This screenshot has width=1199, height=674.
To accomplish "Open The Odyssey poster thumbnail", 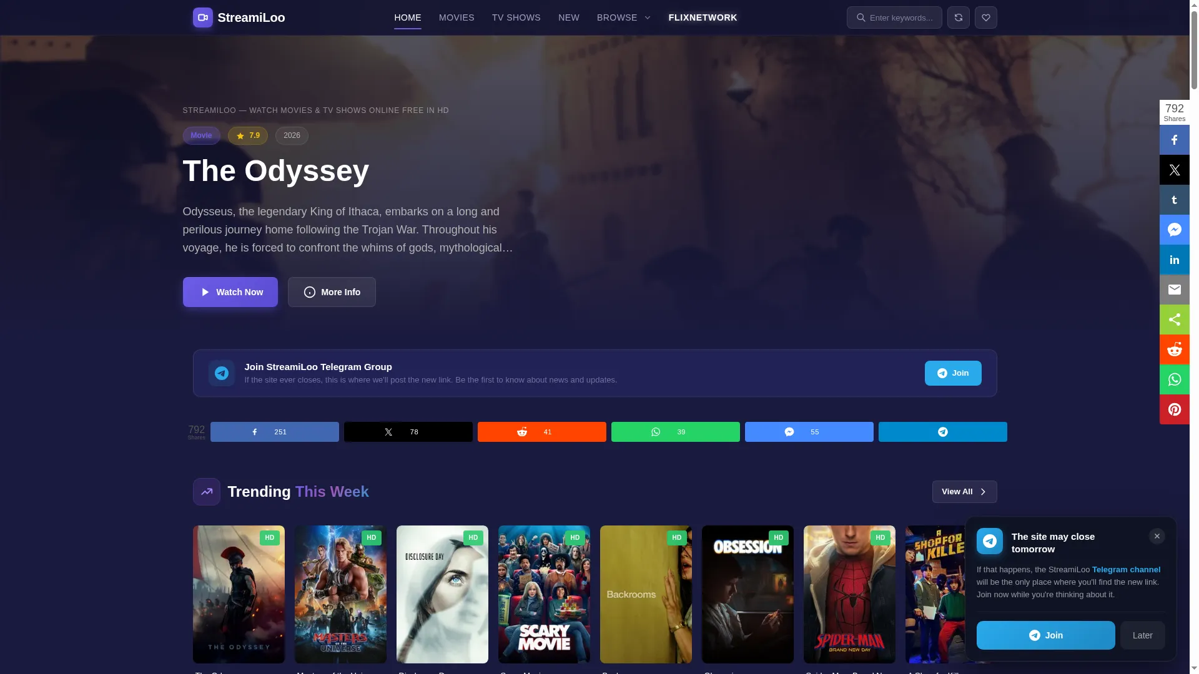I will (239, 594).
